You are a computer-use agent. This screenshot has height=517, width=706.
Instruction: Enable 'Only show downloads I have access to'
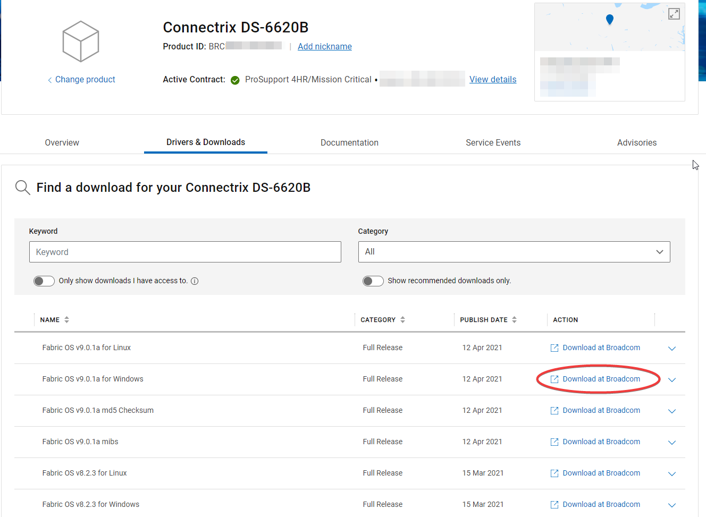(x=44, y=281)
